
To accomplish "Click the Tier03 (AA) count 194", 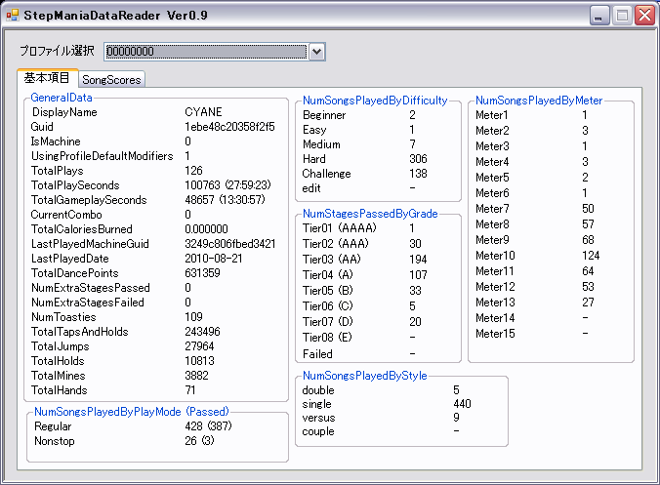I will [x=418, y=260].
